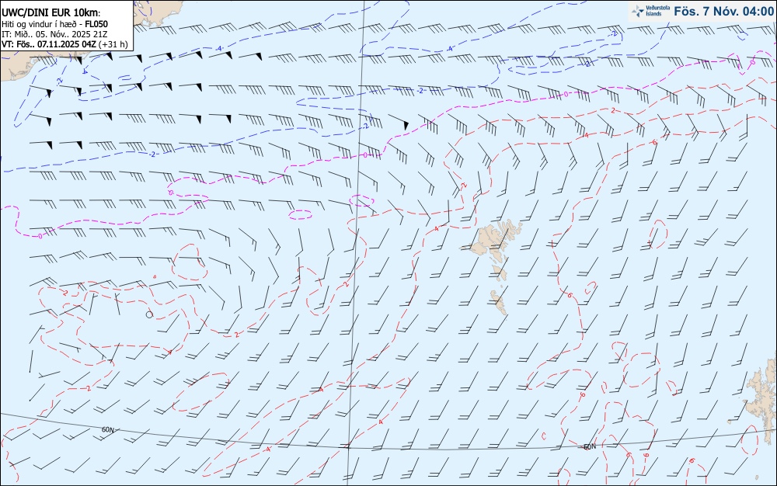Viewport: 777px width, 486px height.
Task: Select the 'Fös. 7 Nóv. 04:00' timestamp
Action: tap(723, 12)
